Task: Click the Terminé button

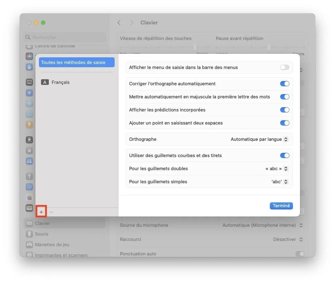Action: click(x=281, y=206)
